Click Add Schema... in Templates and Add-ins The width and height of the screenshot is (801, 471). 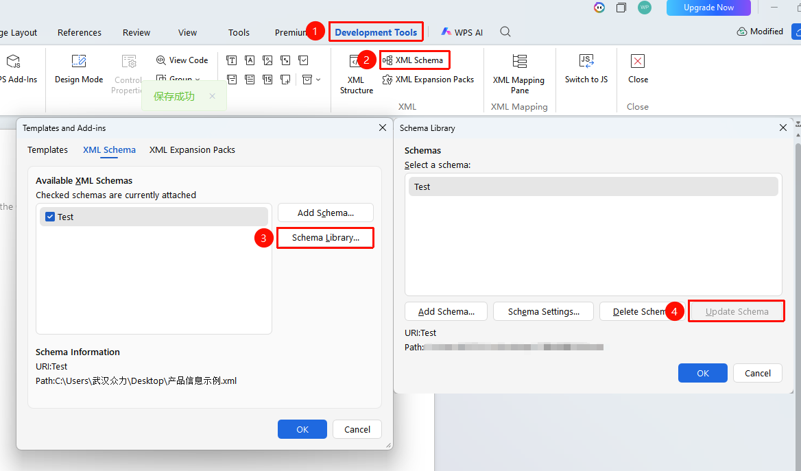pyautogui.click(x=325, y=213)
